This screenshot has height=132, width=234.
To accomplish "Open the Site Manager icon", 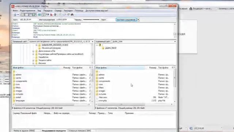I will tap(15, 15).
